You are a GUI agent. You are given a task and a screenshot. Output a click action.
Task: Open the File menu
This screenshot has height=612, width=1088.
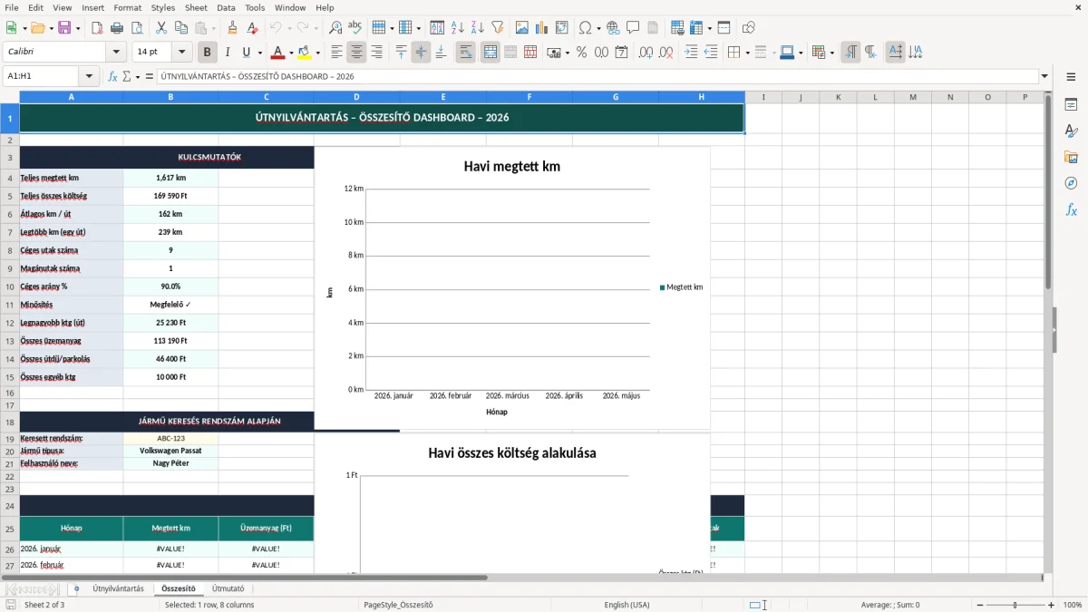pyautogui.click(x=12, y=7)
